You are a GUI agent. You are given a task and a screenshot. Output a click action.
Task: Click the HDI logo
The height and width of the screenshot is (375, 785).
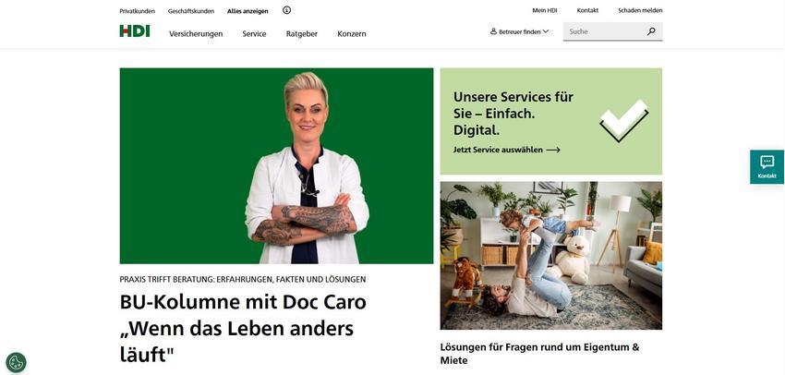(x=135, y=31)
